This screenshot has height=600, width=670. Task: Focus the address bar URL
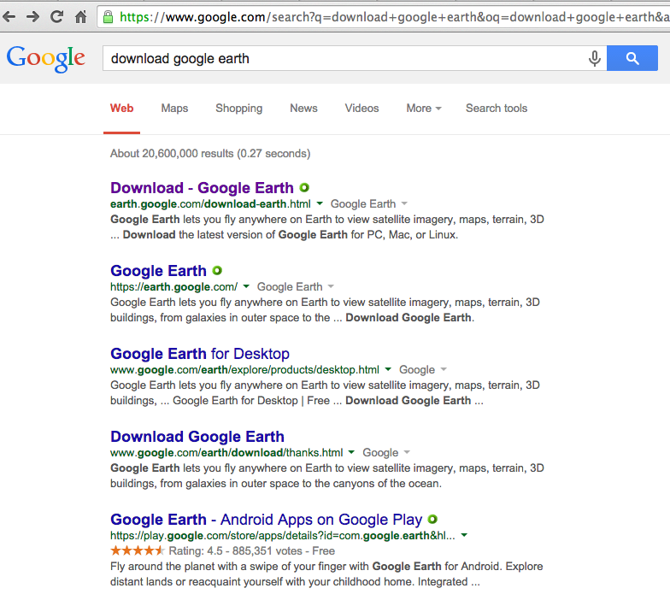(383, 17)
